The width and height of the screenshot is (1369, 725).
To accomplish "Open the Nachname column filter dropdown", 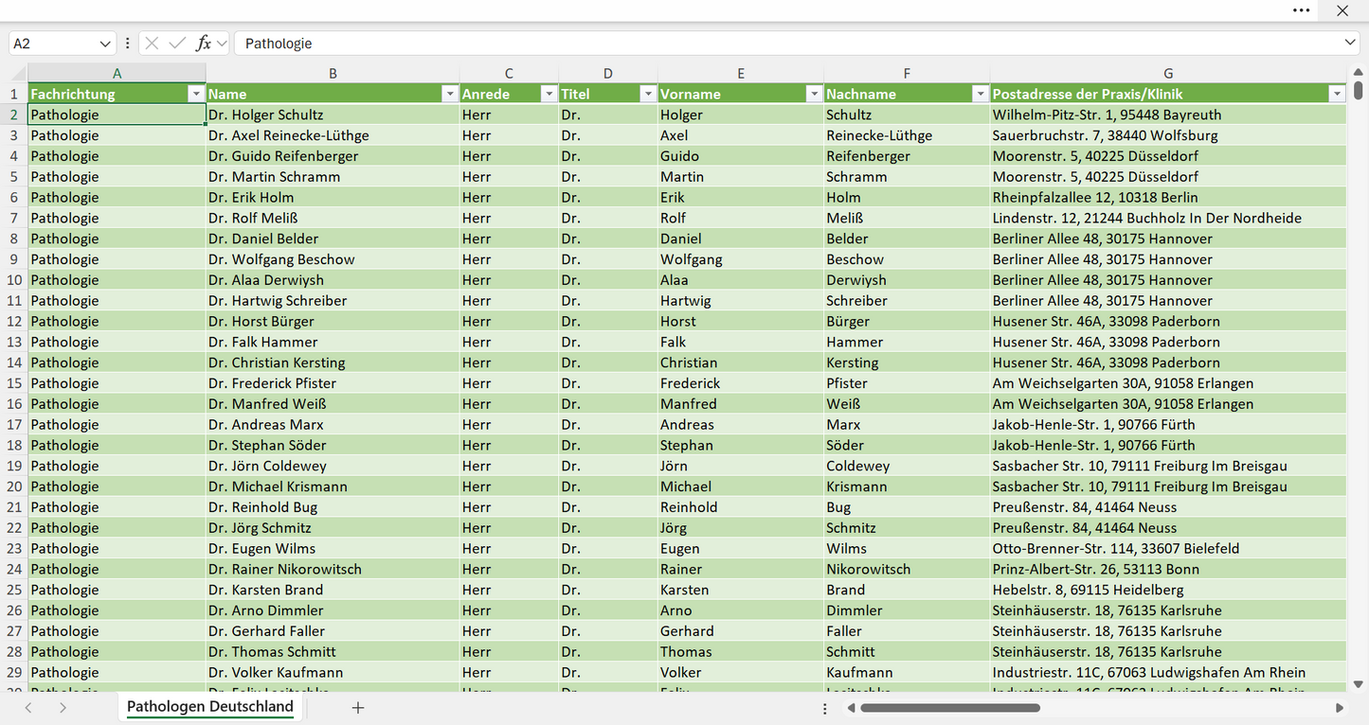I will (x=980, y=94).
